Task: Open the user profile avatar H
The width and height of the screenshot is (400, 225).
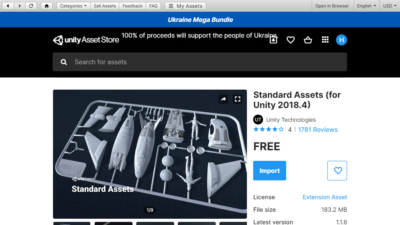Action: (342, 40)
